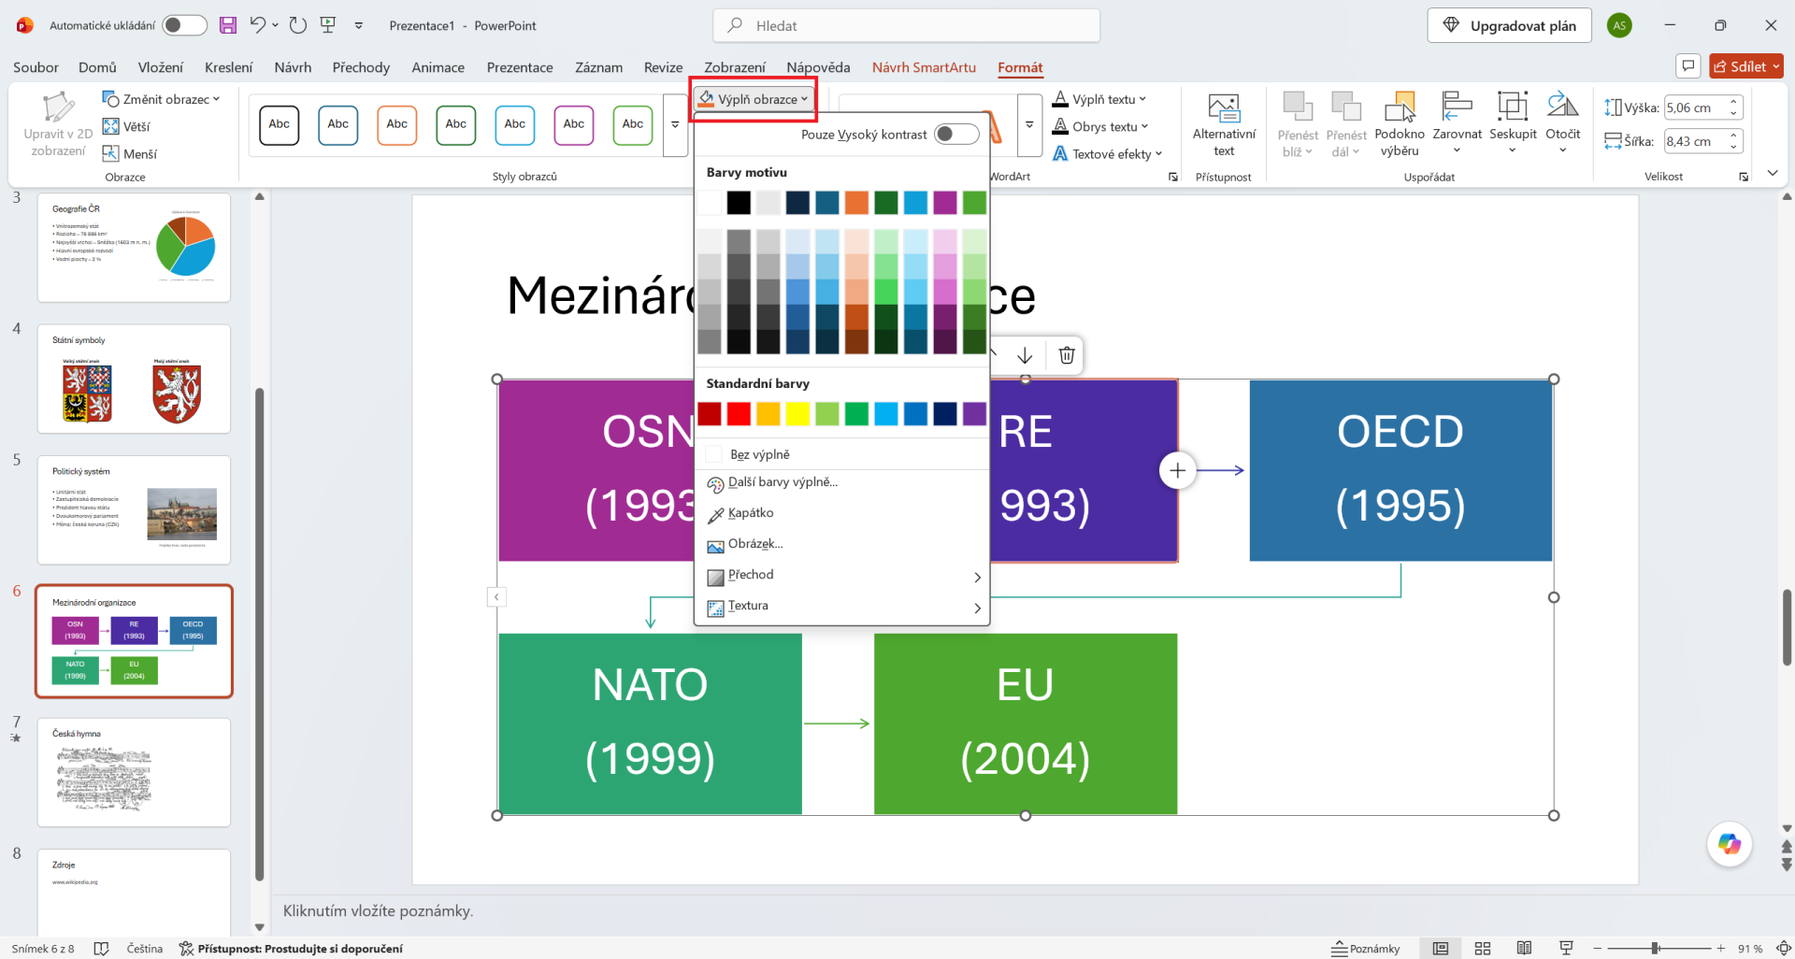Click in the Hledat search field
This screenshot has height=959, width=1795.
(906, 25)
